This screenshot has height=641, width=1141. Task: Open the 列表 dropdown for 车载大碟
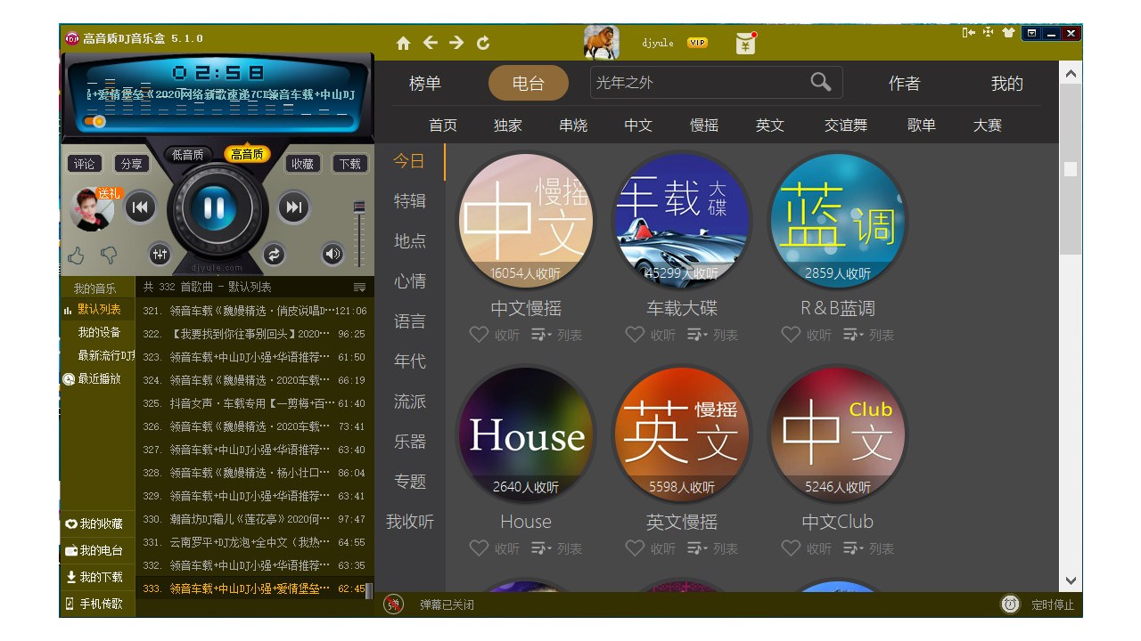pyautogui.click(x=713, y=335)
